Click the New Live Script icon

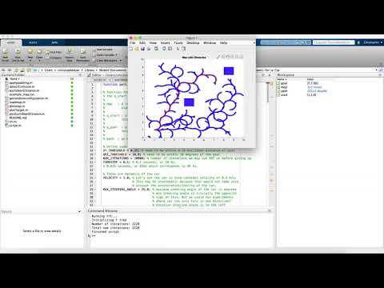[x=18, y=52]
